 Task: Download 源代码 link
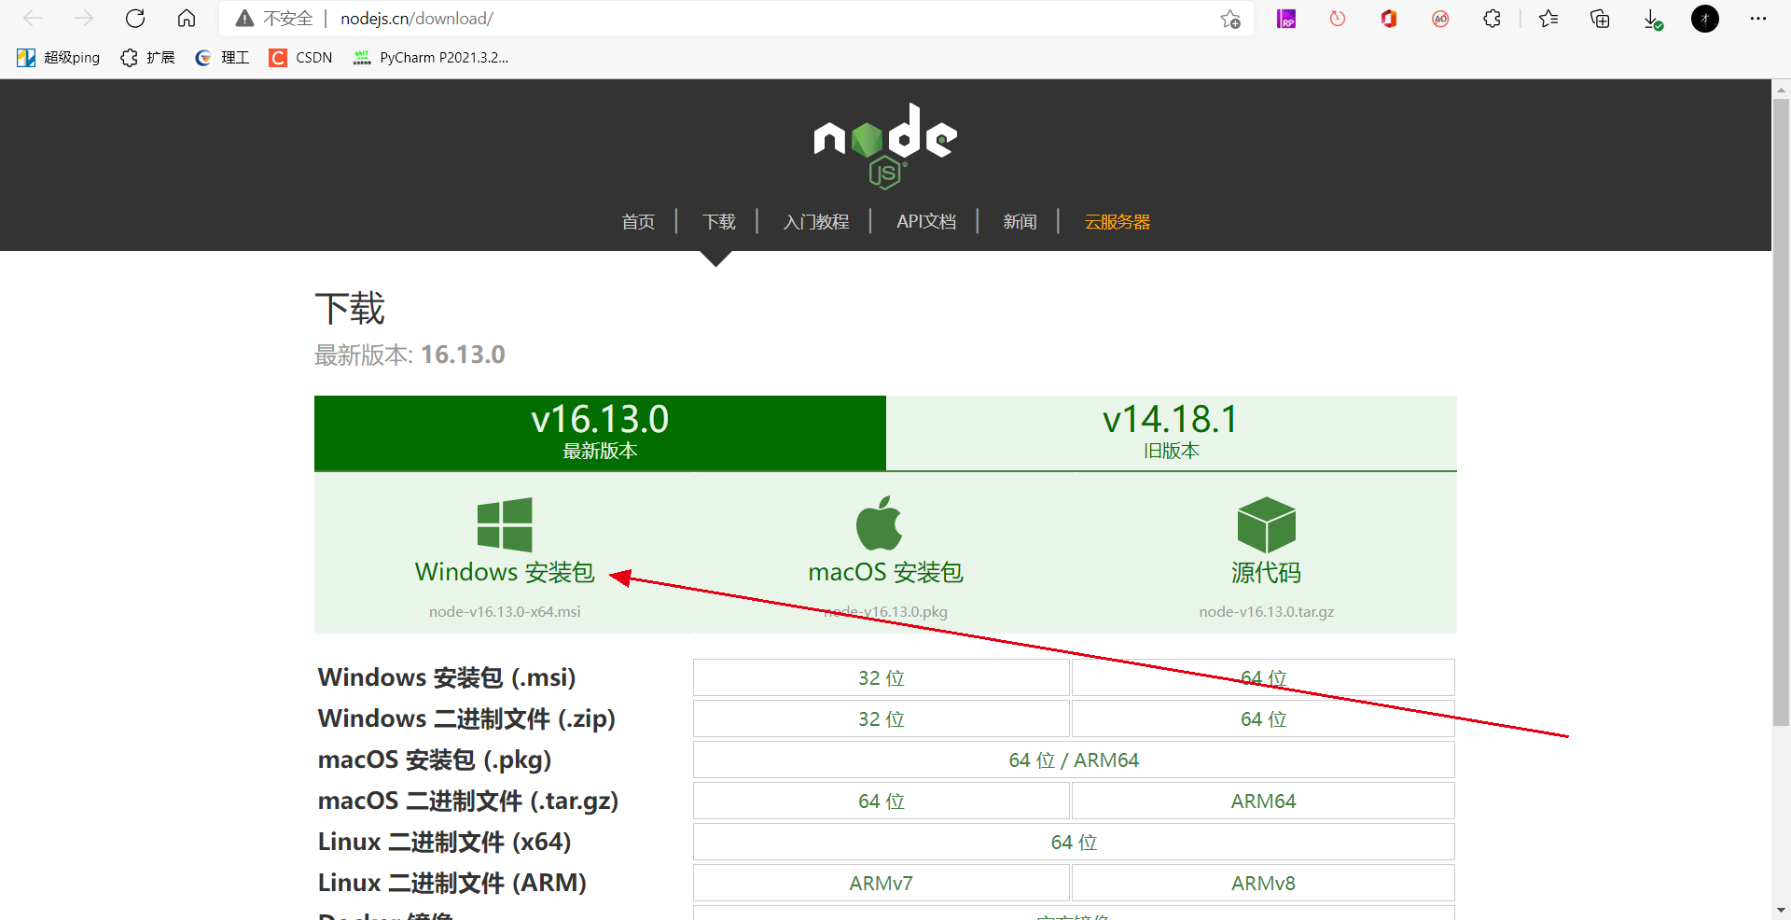1266,572
